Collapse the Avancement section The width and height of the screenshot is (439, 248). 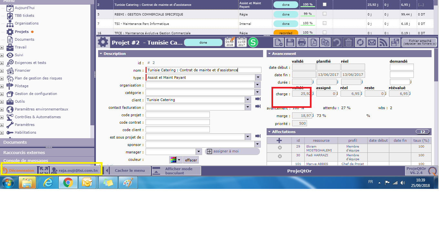click(x=270, y=54)
